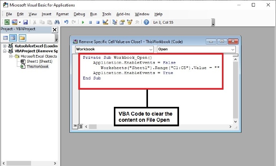Click the End Sub code line
The height and width of the screenshot is (166, 276).
[x=92, y=78]
